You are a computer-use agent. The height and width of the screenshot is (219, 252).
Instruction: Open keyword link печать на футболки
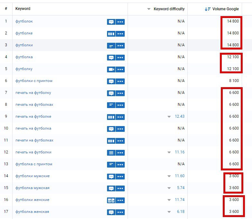click(x=33, y=152)
